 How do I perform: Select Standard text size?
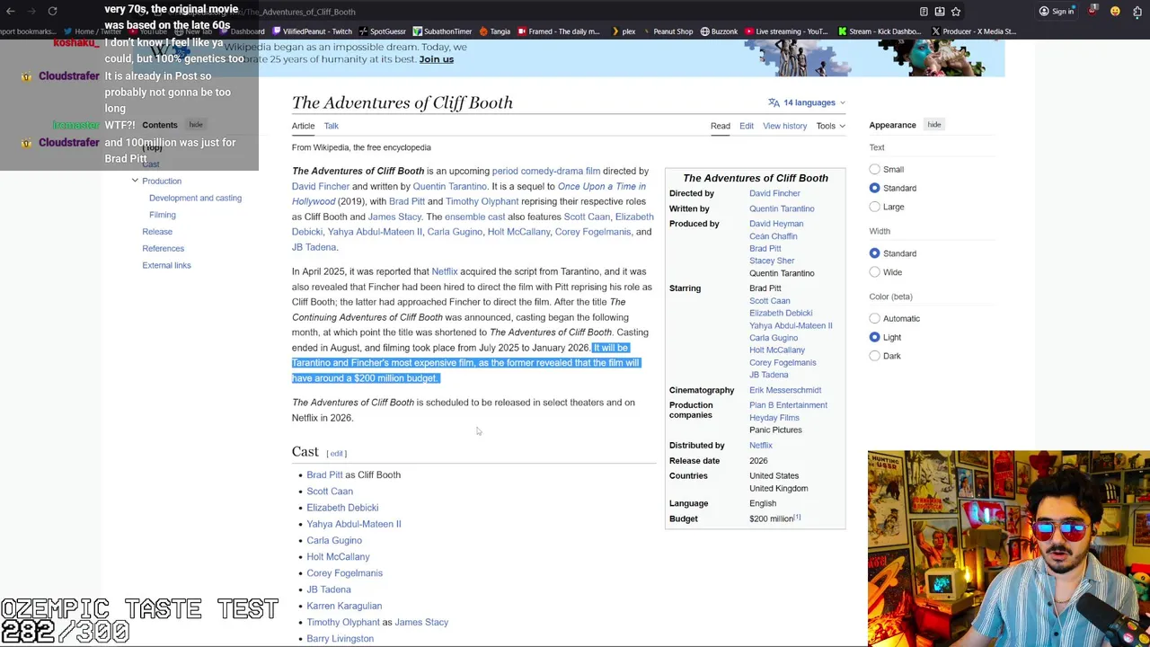coord(874,188)
